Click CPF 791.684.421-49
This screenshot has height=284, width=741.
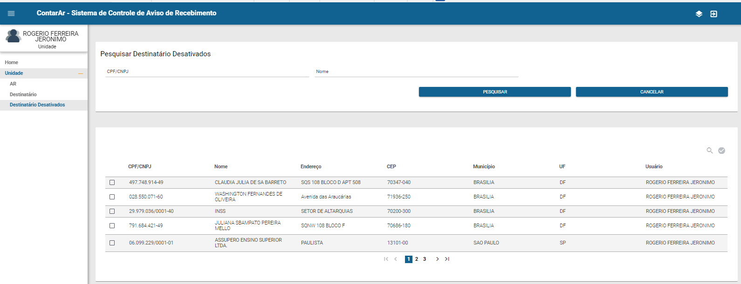coord(146,226)
